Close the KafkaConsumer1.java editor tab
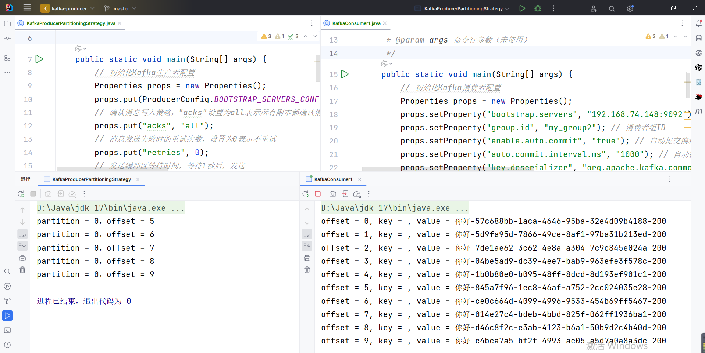705x353 pixels. 385,23
